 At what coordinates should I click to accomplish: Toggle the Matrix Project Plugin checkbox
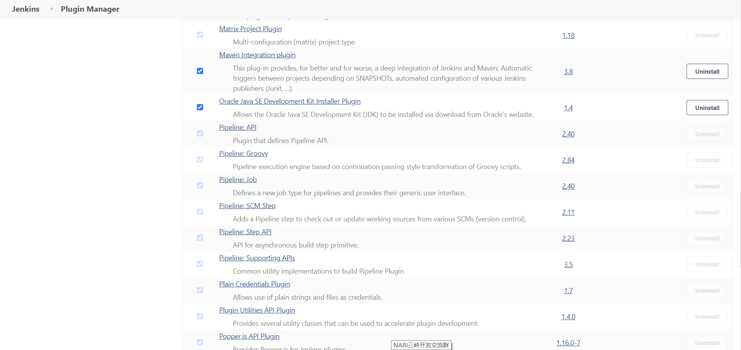tap(200, 35)
